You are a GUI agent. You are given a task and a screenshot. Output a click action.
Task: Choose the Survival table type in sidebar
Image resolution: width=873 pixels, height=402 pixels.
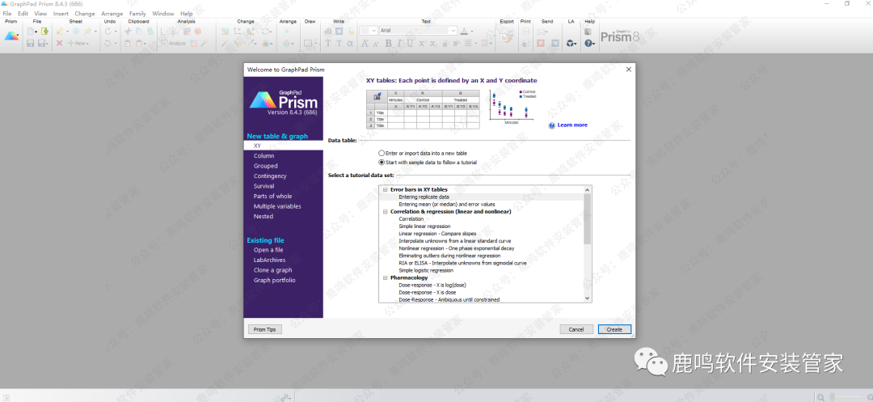[264, 186]
